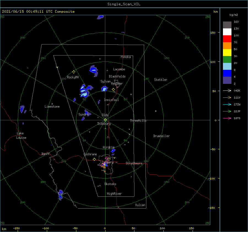Click the magenta 18TS arrow in legend
248x232 pixels.
tap(227, 118)
